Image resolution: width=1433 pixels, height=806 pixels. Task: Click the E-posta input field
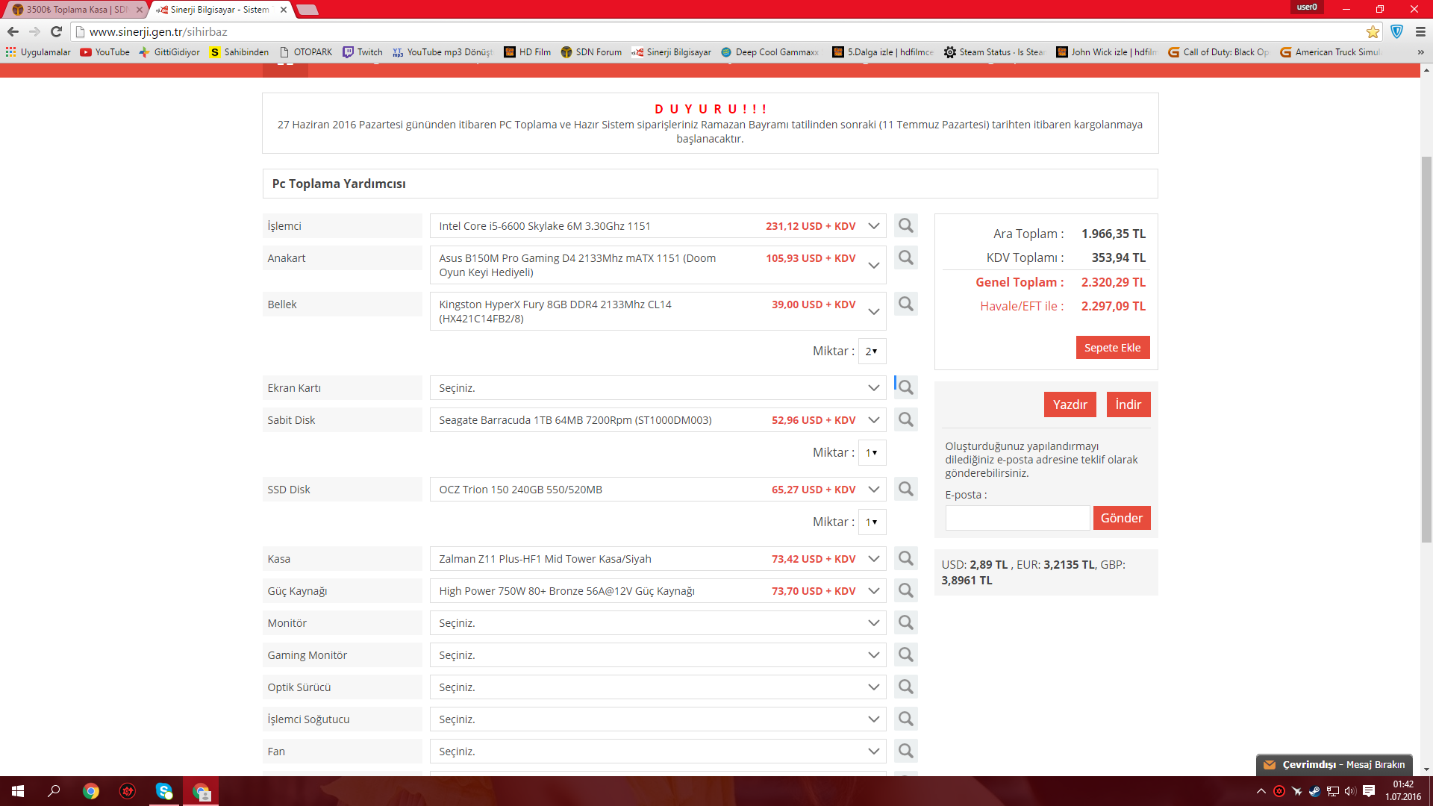(x=1017, y=518)
